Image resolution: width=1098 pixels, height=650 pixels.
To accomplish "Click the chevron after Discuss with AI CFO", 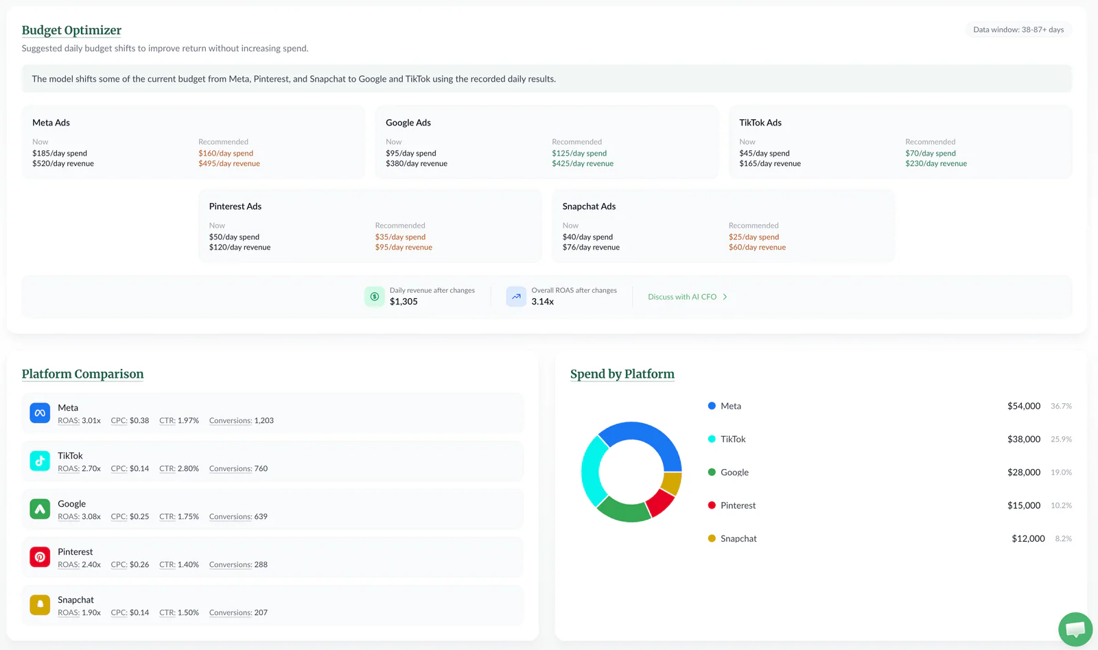I will [725, 297].
